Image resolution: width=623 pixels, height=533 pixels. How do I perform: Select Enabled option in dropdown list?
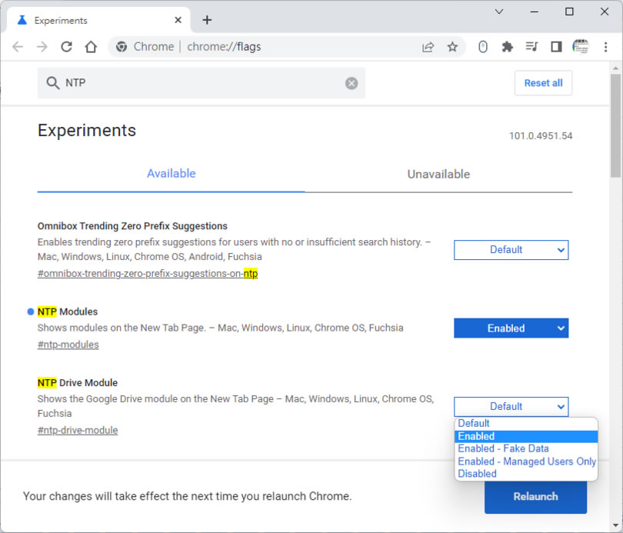(x=525, y=436)
